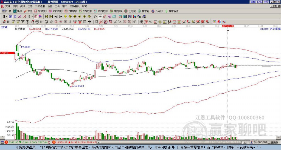
Task: Expand the 日 period dropdown
Action: (x=4, y=16)
